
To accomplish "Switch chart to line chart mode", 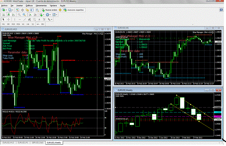I will (14, 15).
